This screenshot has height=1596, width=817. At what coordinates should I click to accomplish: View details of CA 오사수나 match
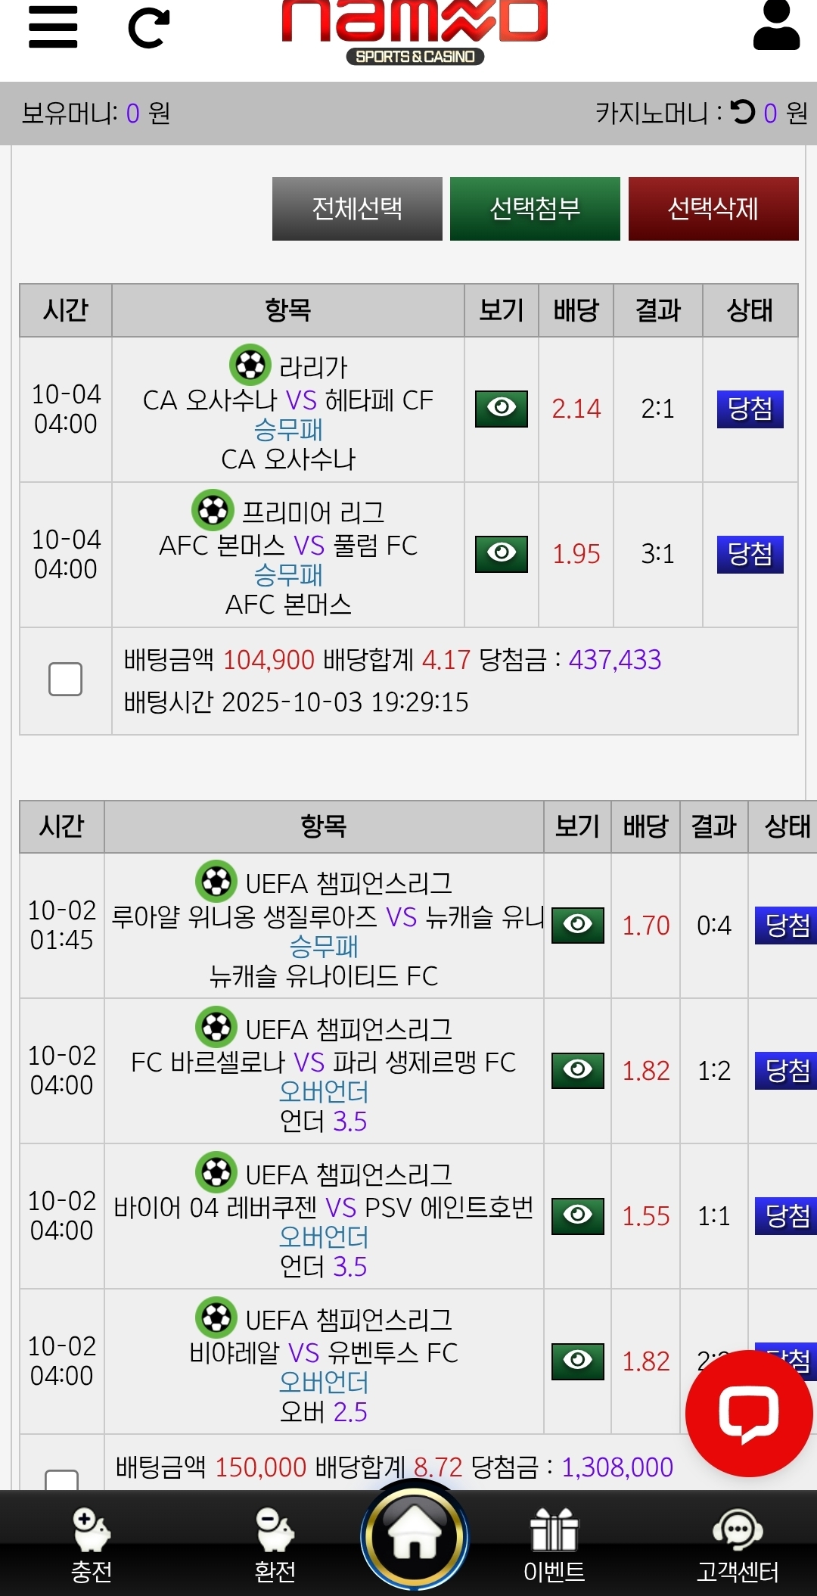501,409
